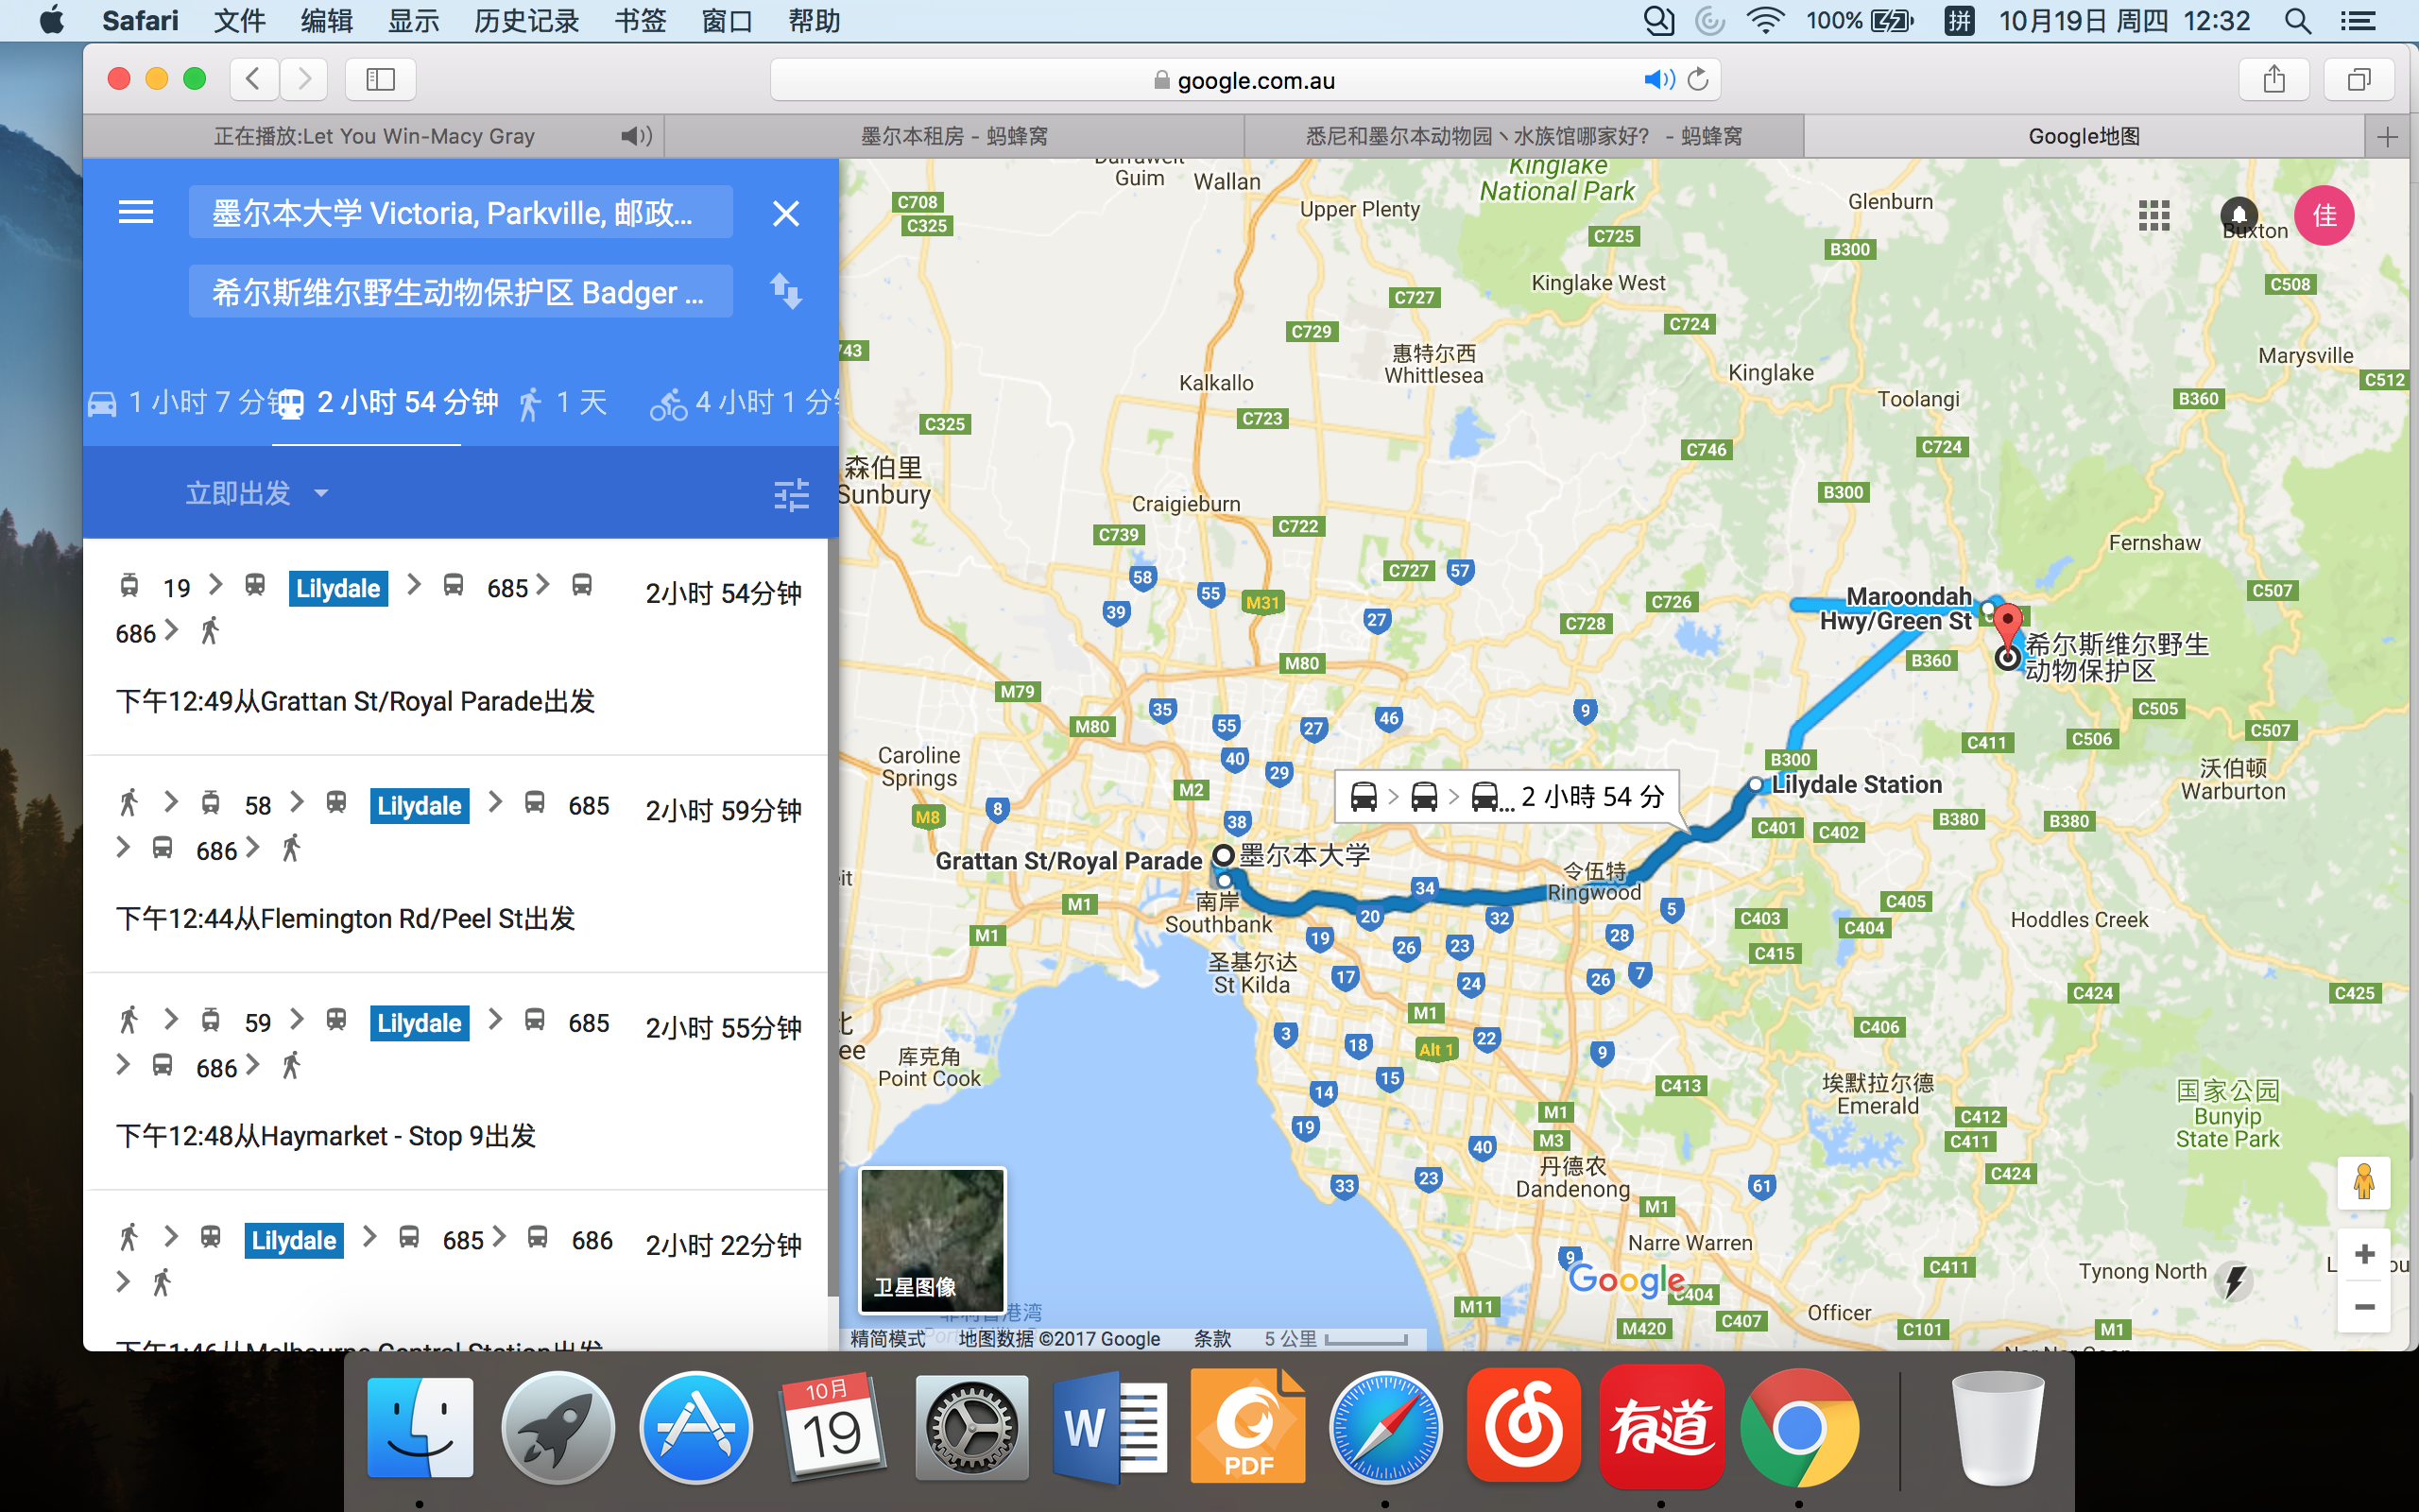Open the Google Maps hamburger menu
Image resolution: width=2419 pixels, height=1512 pixels.
(136, 212)
